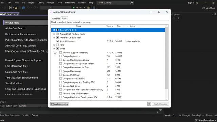Switch to the Platforms tab
The width and height of the screenshot is (217, 122).
[x=56, y=19]
